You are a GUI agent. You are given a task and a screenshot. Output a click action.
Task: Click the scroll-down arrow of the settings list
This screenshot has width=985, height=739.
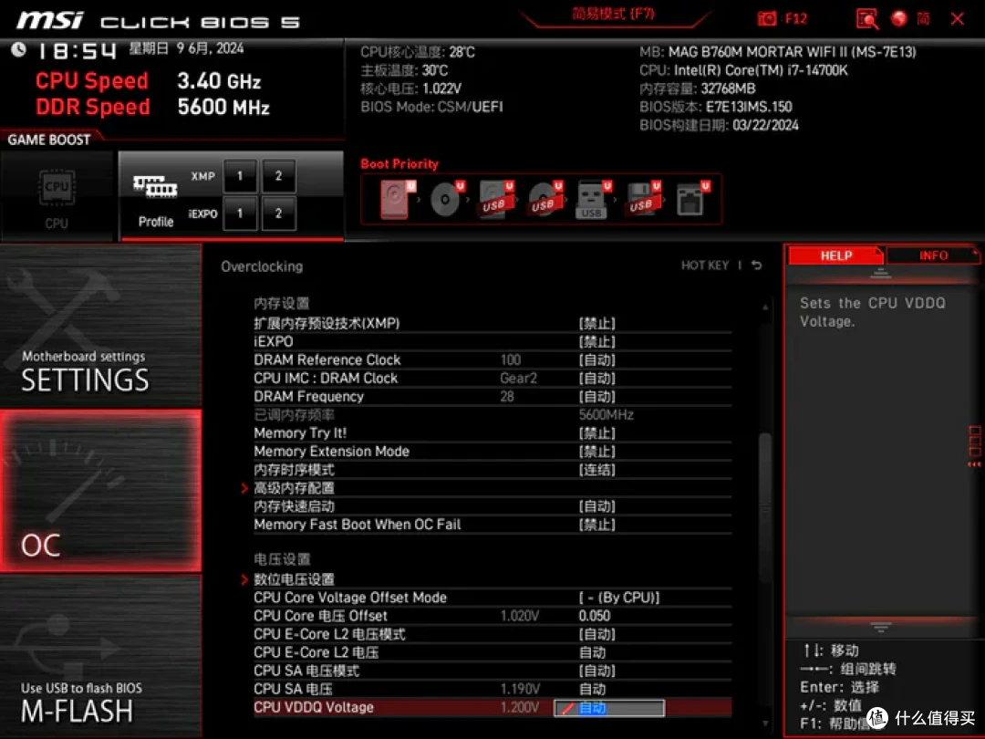coord(764,723)
